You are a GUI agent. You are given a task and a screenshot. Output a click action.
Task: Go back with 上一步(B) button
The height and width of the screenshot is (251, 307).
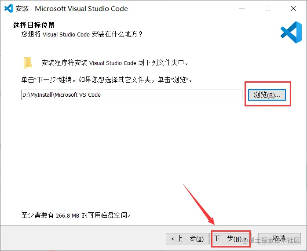click(x=187, y=239)
